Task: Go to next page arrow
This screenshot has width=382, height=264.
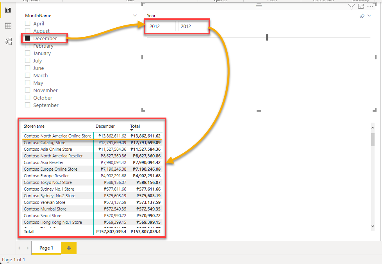Action: click(27, 248)
